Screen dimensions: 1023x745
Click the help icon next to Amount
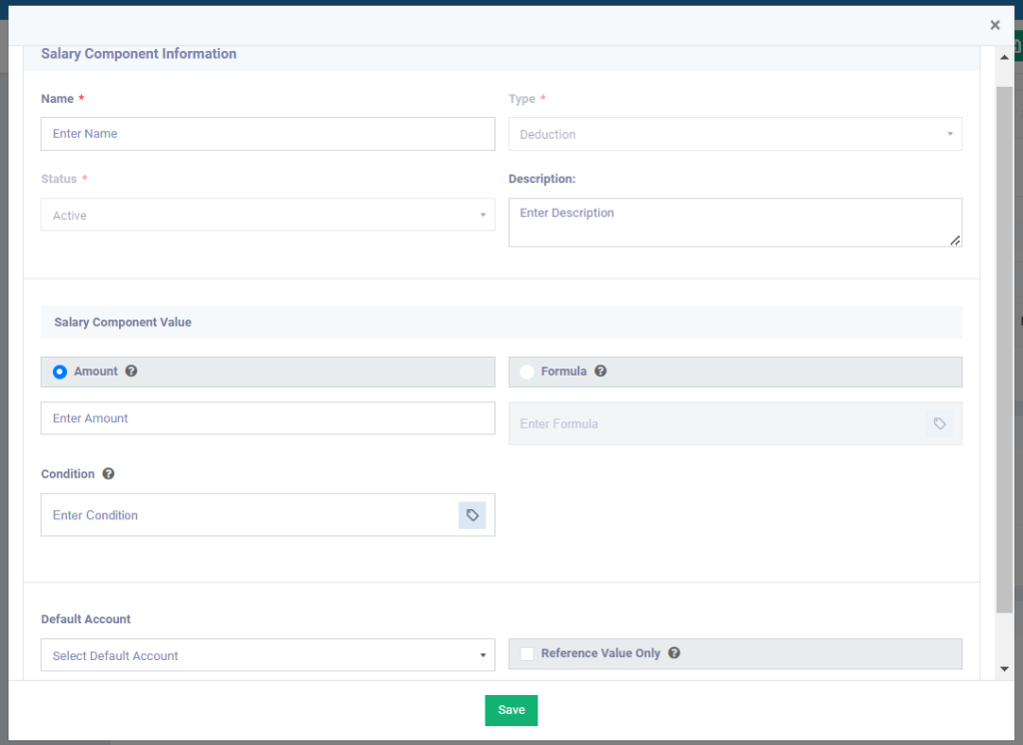tap(132, 372)
